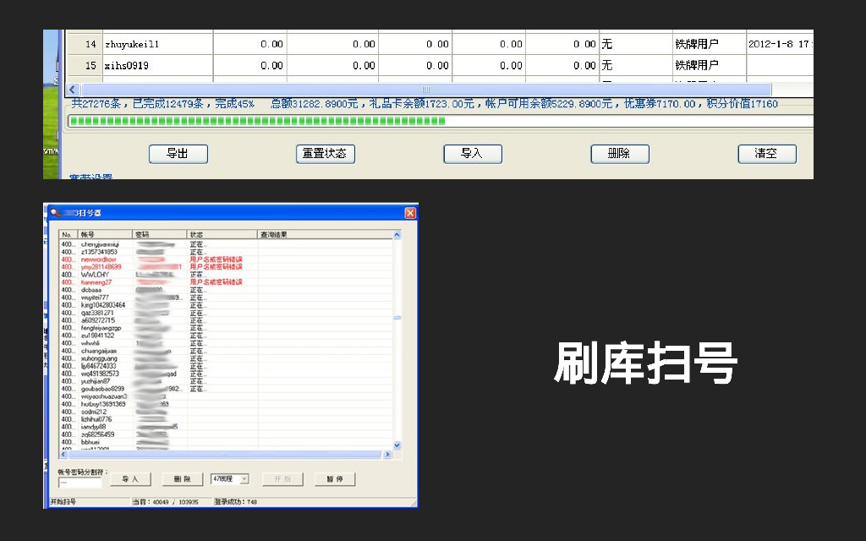This screenshot has width=866, height=541.
Task: Click the 当前: 40049 / 103935 status entry
Action: [165, 502]
